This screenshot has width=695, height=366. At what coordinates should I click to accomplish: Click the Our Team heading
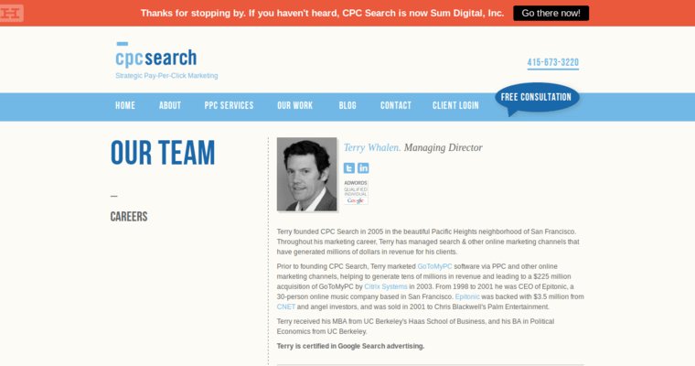163,153
